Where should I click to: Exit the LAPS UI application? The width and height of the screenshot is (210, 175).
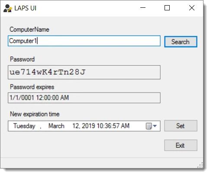coord(181,145)
